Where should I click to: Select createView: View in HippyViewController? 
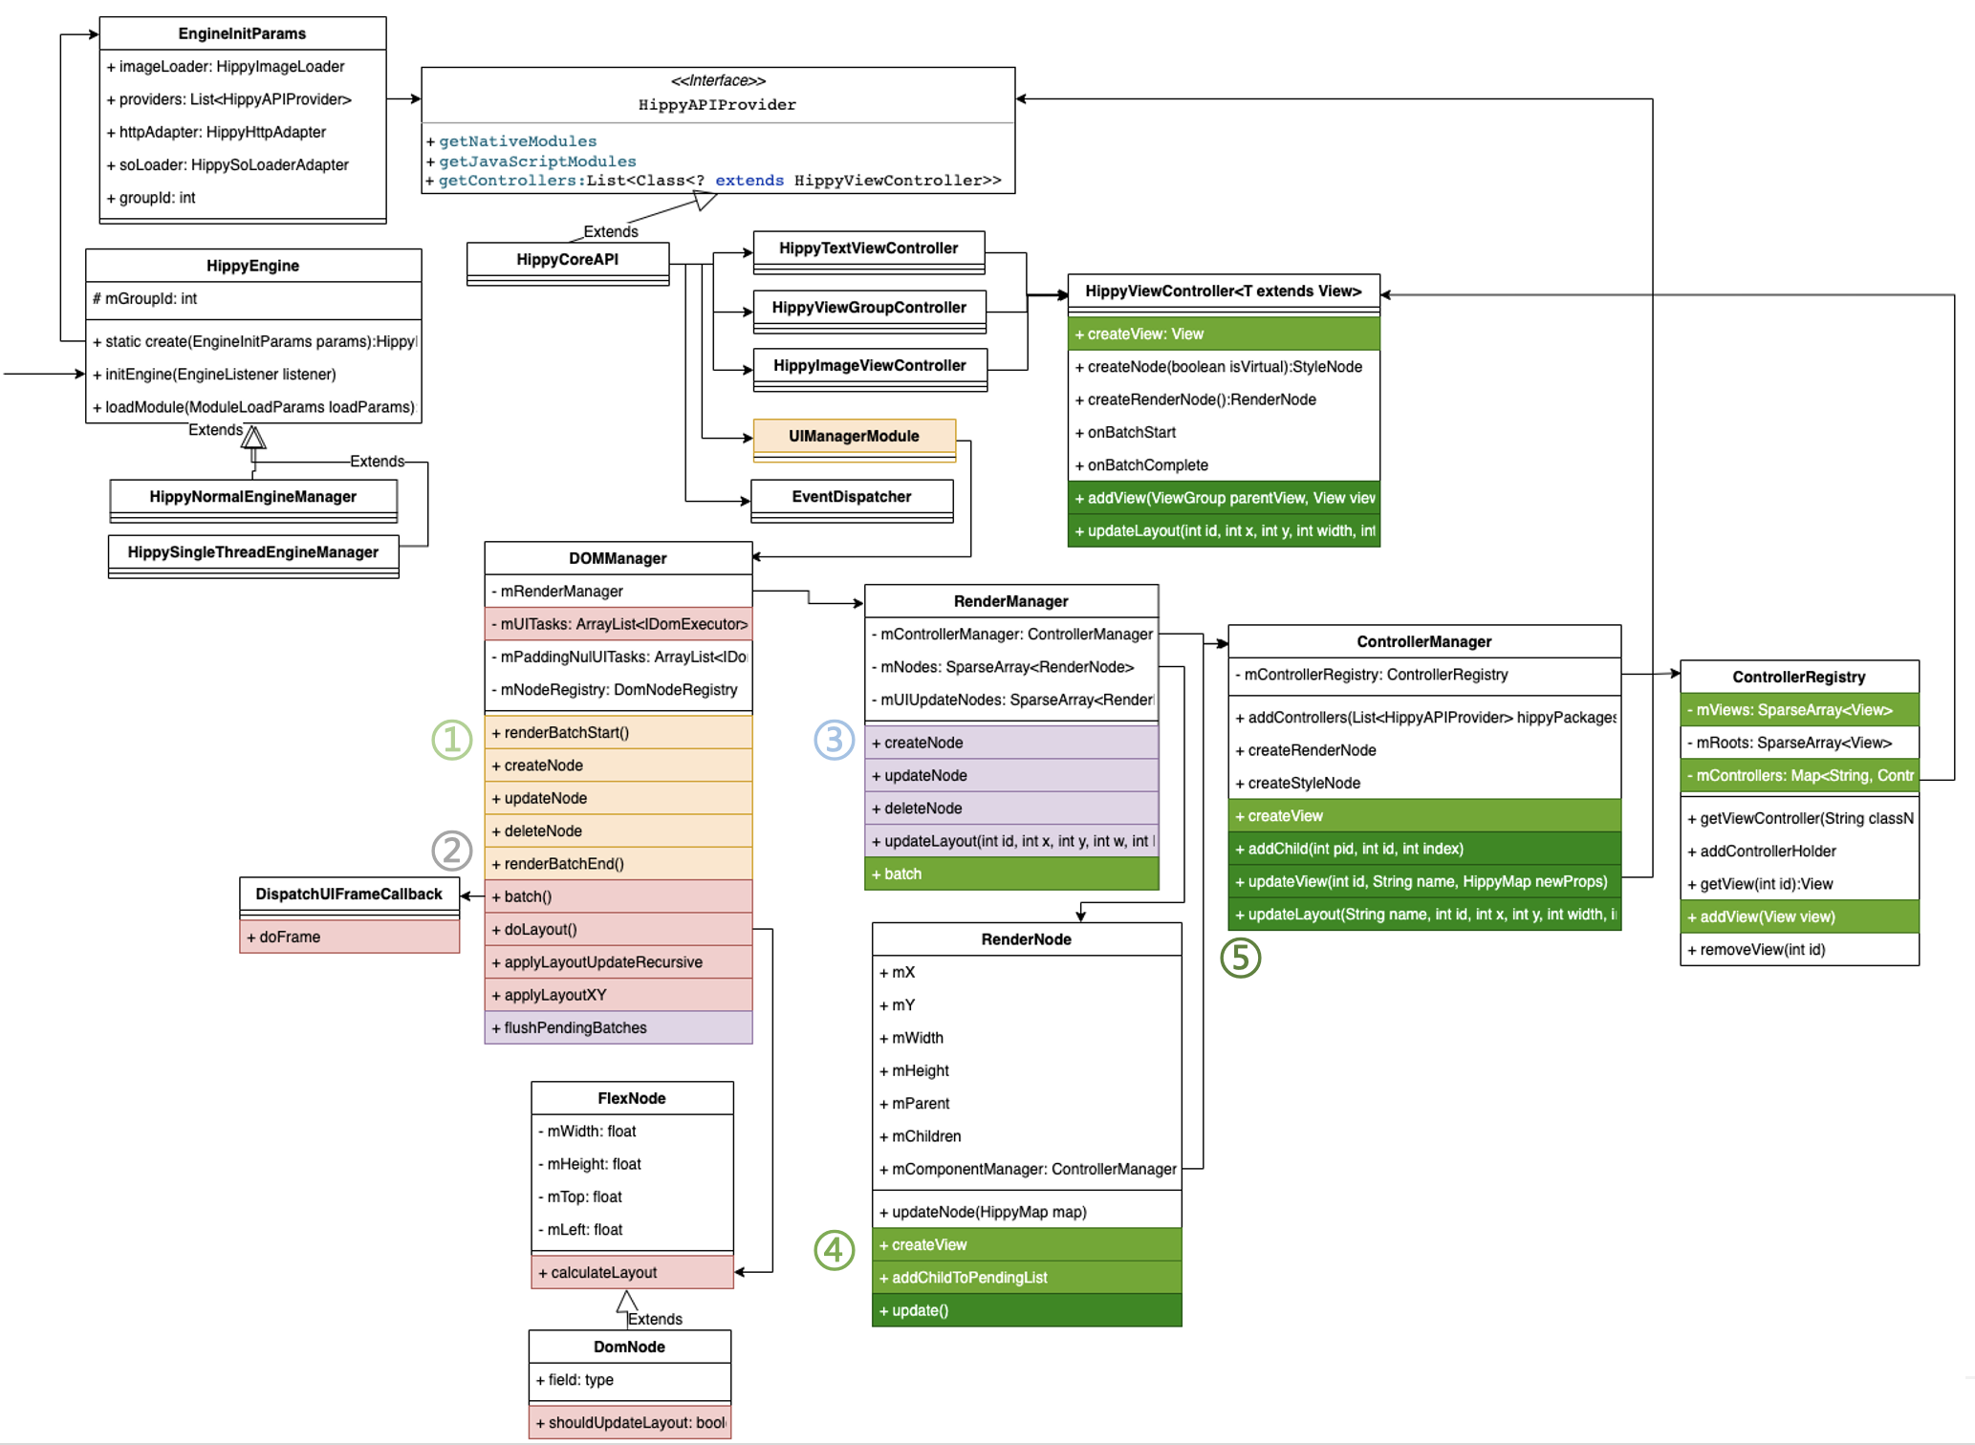pyautogui.click(x=1224, y=334)
